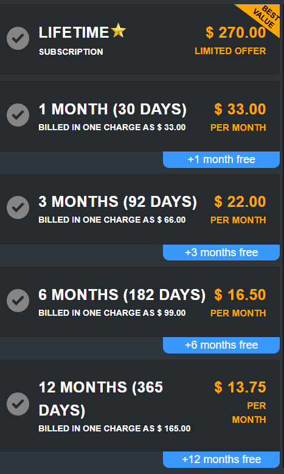Select the 12 Months plan checkmark circle
Screen dimensions: 284x474
tap(18, 404)
